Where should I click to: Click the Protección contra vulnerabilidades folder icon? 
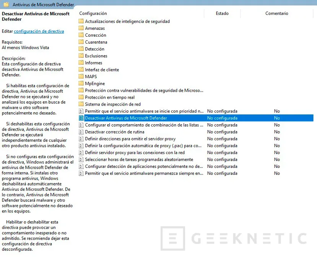[81, 90]
